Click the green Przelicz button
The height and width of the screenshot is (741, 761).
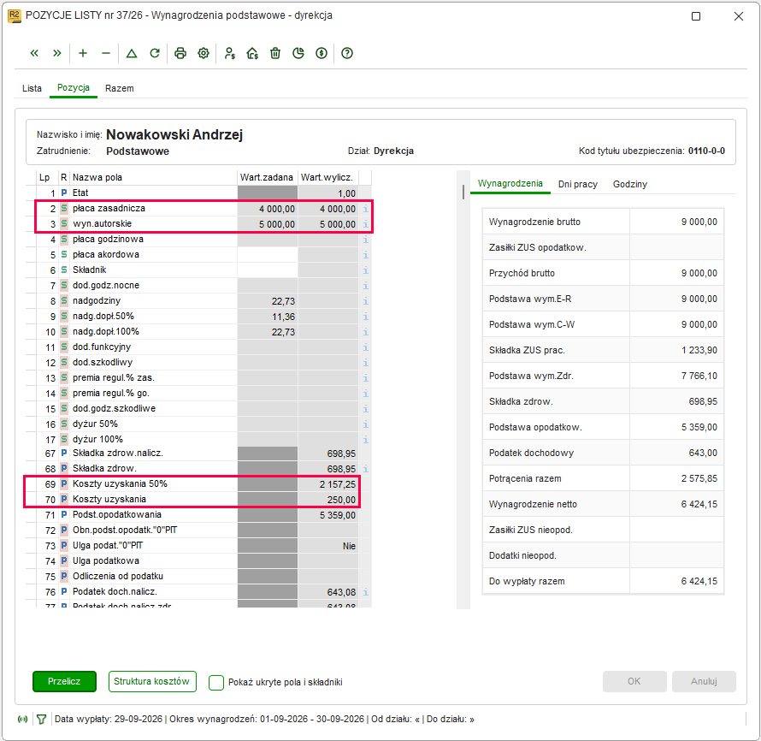tap(64, 681)
